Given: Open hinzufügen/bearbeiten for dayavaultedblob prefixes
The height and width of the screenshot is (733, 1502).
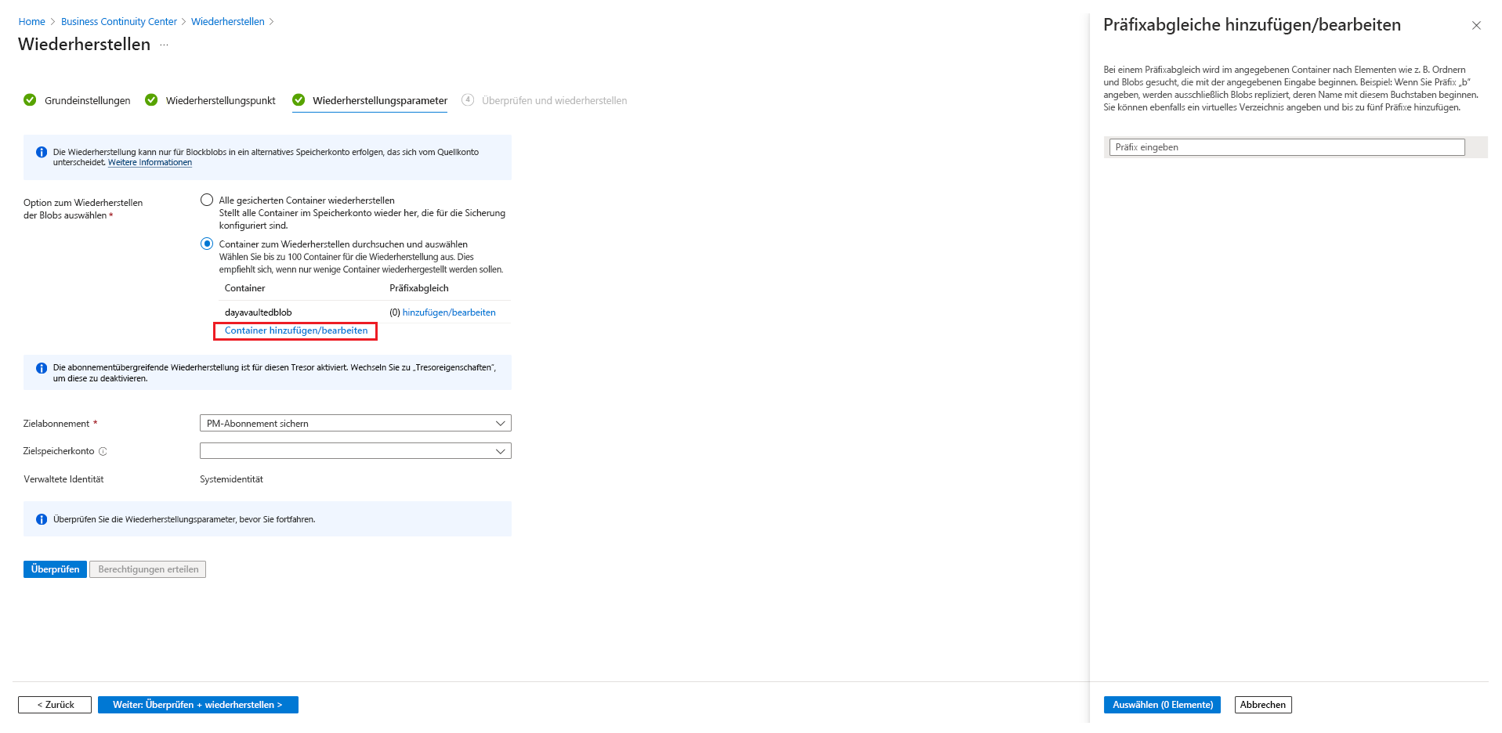Looking at the screenshot, I should [448, 312].
